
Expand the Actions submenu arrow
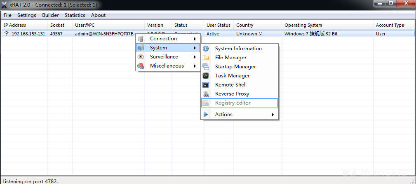tap(273, 114)
